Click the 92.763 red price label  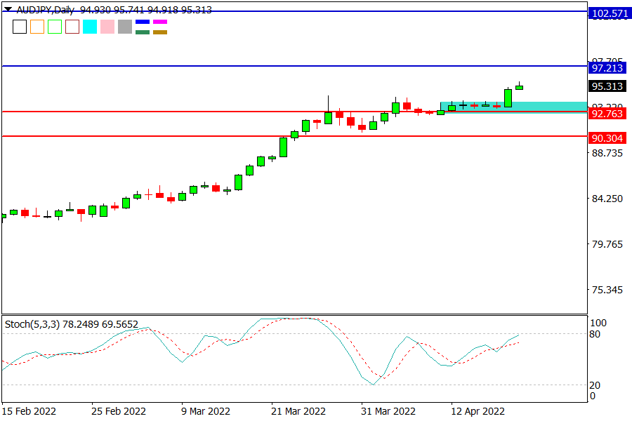point(607,114)
